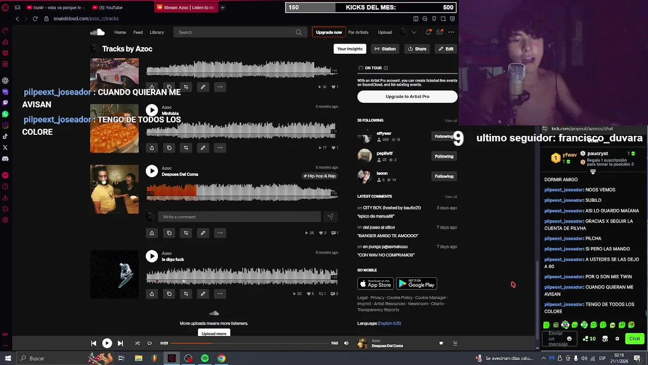Image resolution: width=648 pixels, height=365 pixels.
Task: Toggle volume mute in the player bar
Action: (x=346, y=343)
